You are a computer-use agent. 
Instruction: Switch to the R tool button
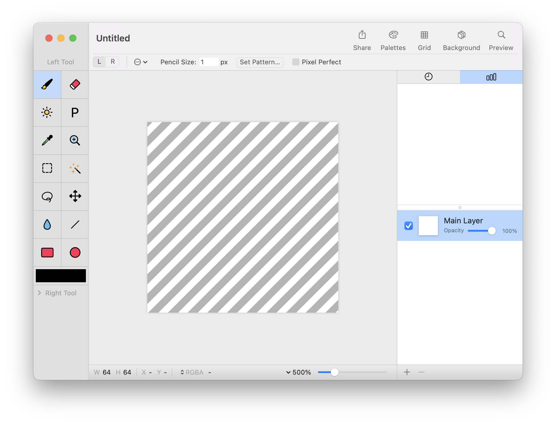tap(113, 62)
